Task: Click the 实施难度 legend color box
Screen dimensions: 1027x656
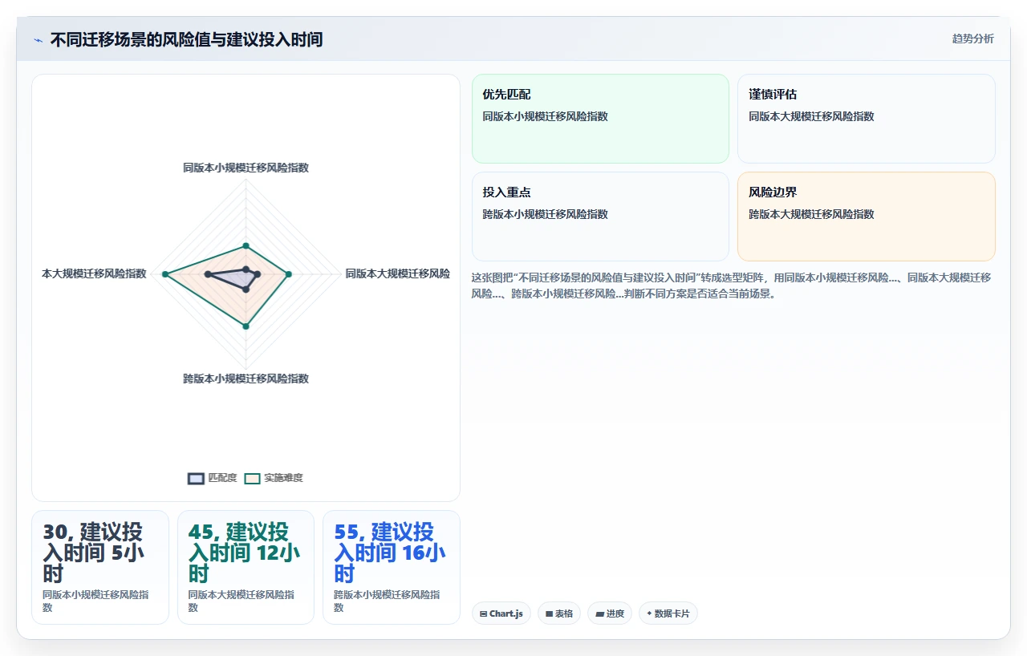Action: click(253, 478)
